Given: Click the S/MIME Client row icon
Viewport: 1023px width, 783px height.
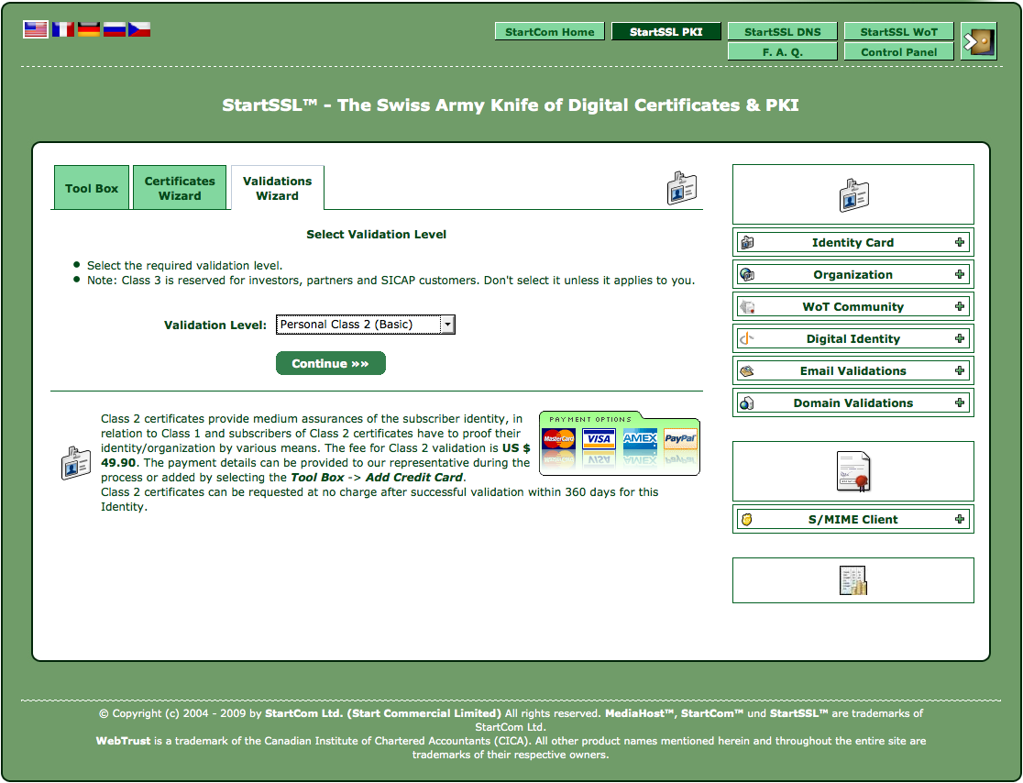Looking at the screenshot, I should tap(747, 519).
